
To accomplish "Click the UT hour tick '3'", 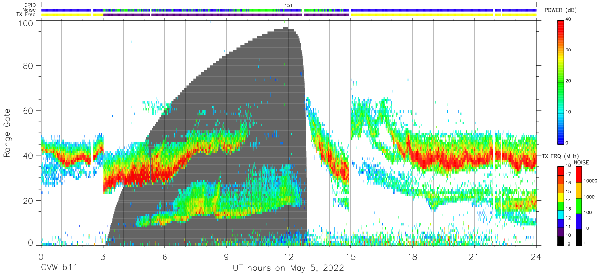I will click(103, 257).
